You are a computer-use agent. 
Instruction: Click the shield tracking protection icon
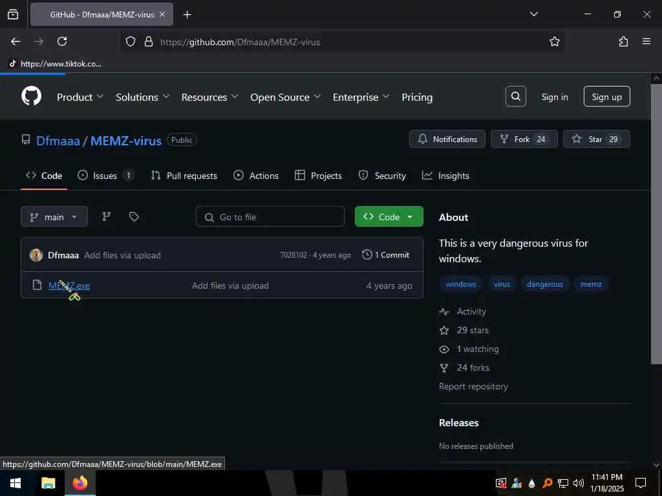[131, 42]
